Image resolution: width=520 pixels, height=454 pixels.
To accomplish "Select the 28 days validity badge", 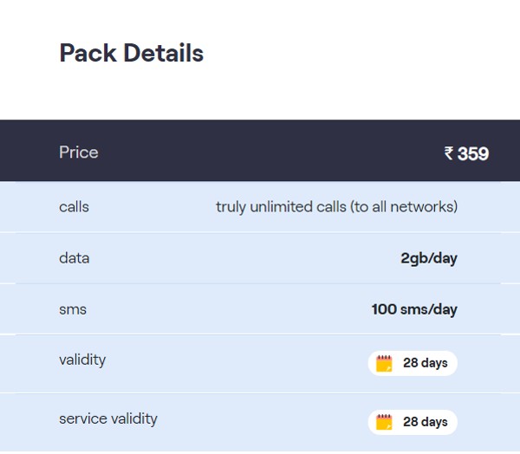I will click(x=413, y=364).
